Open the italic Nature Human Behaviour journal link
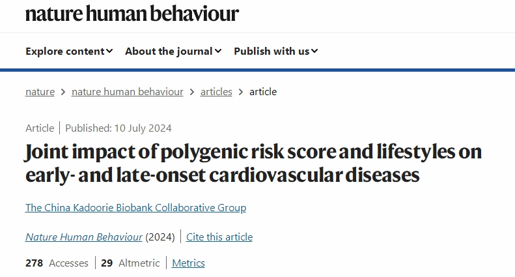This screenshot has width=515, height=277. pyautogui.click(x=84, y=237)
